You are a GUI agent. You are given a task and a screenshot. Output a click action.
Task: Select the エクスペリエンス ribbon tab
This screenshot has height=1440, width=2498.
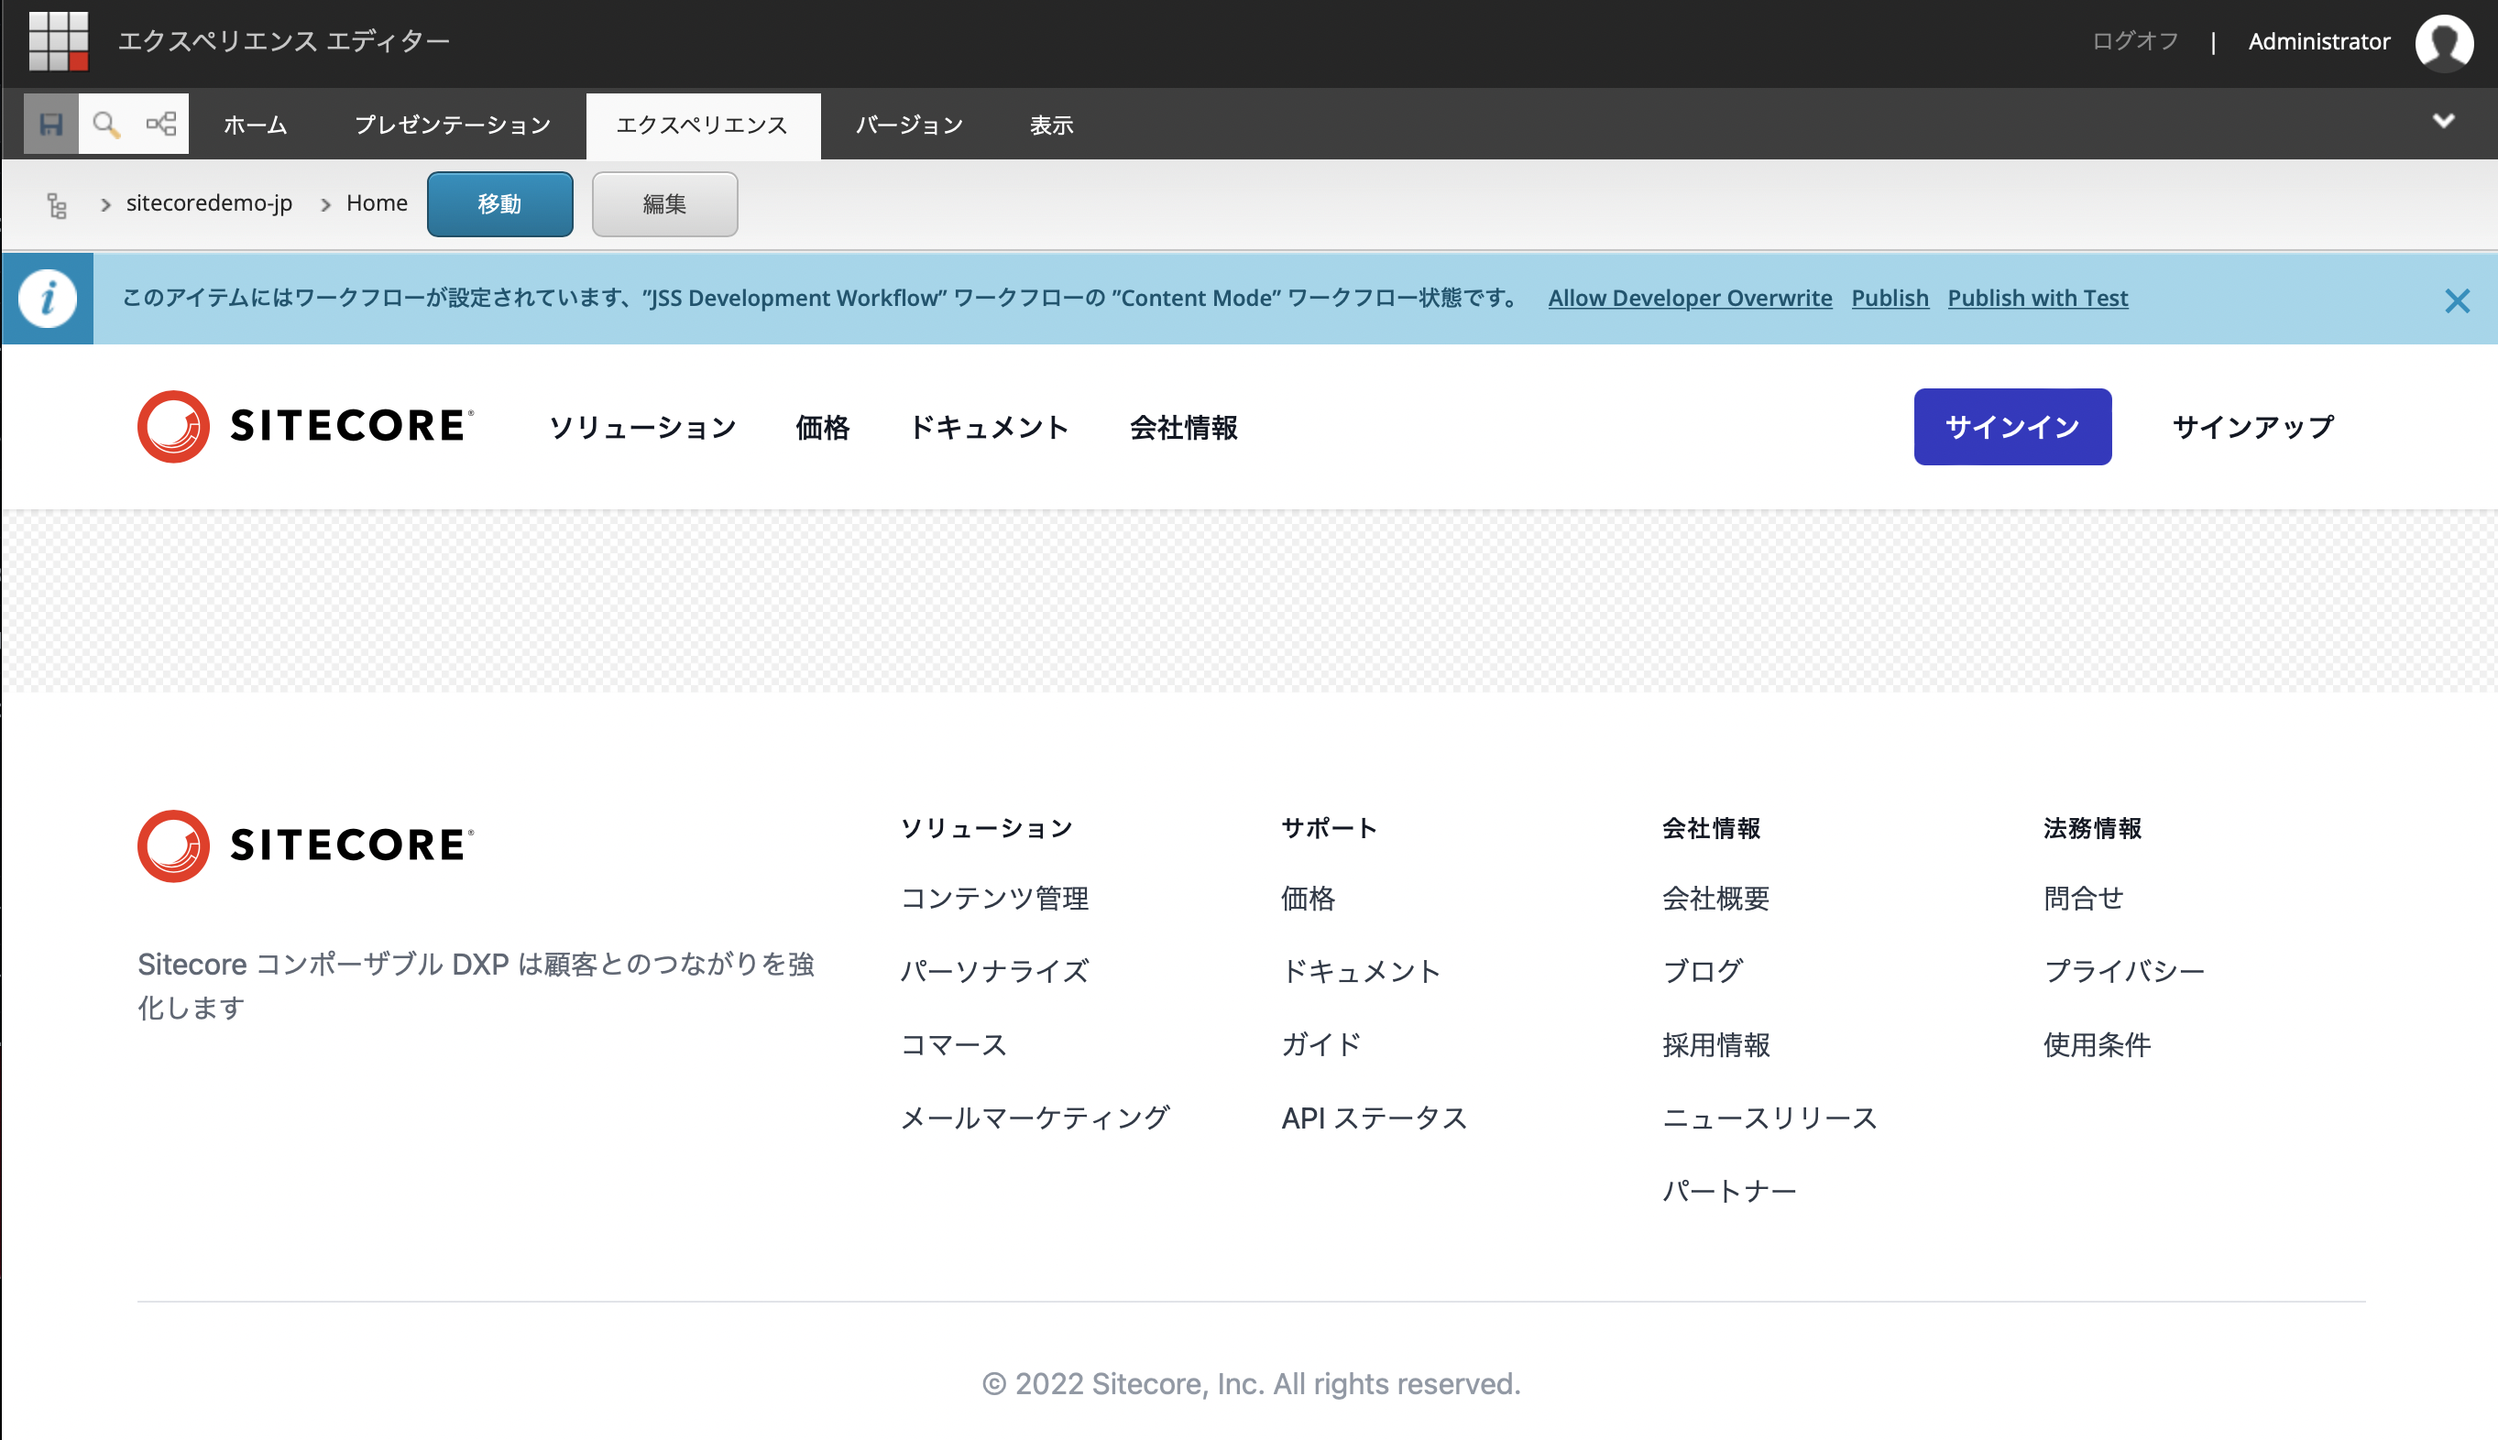(x=703, y=125)
